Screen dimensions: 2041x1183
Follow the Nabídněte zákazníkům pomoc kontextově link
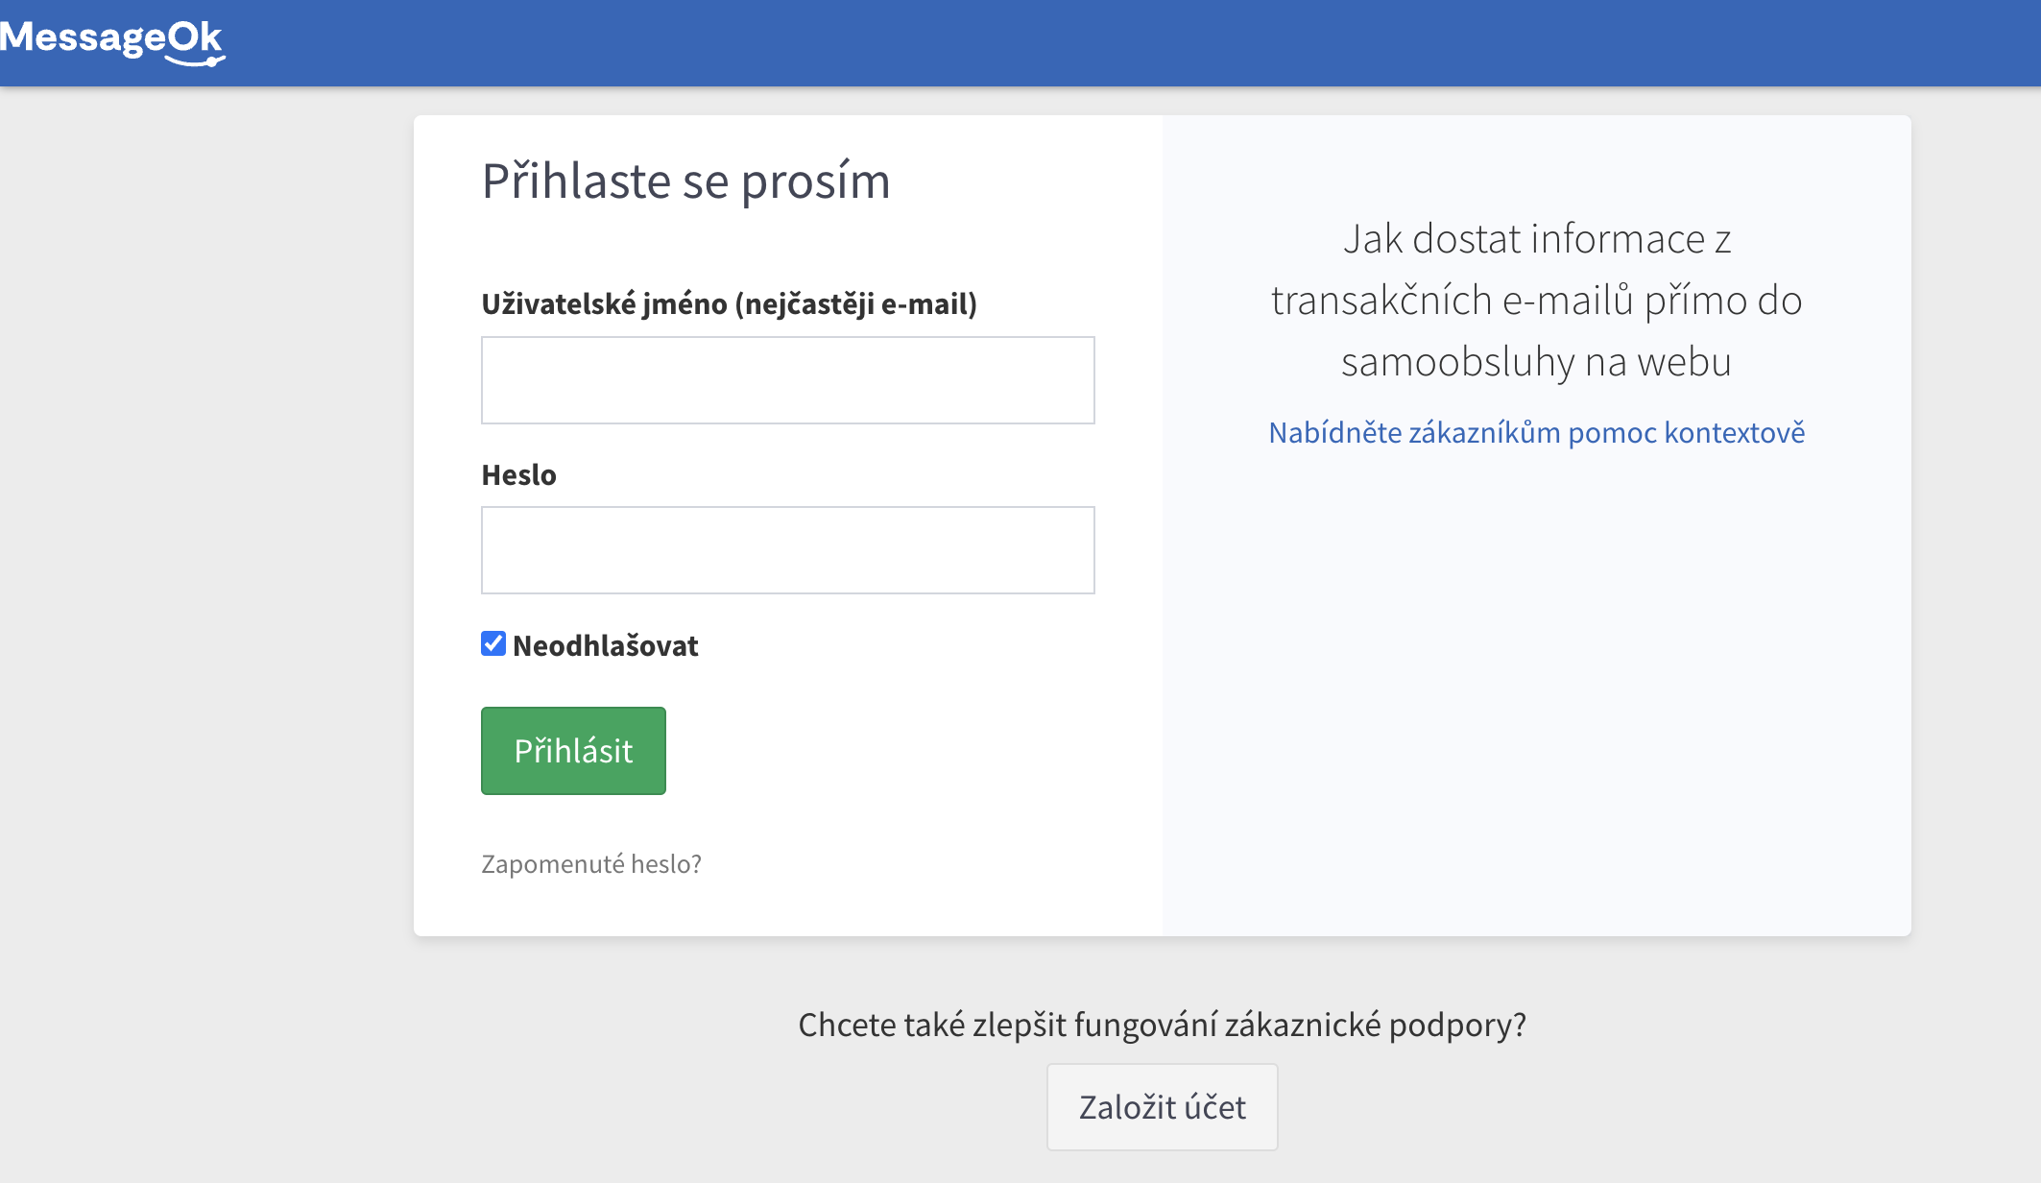click(1536, 433)
